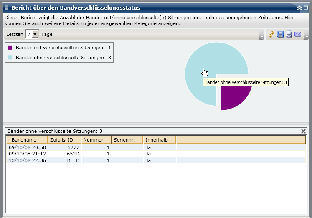Click the print report icon
Viewport: 312px width, 218px height.
tap(289, 34)
